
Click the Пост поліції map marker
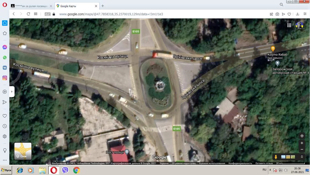coord(127,152)
